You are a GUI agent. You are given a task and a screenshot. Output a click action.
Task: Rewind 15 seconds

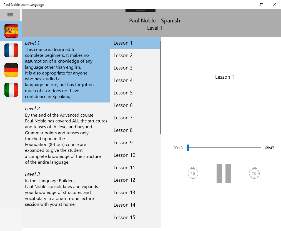(193, 173)
